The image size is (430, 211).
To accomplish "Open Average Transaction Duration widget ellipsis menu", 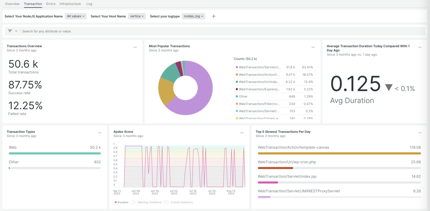I will point(420,47).
